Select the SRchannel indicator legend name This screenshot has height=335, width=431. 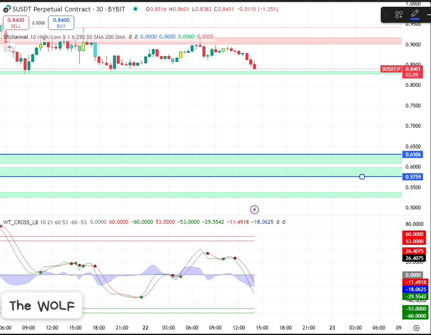16,37
